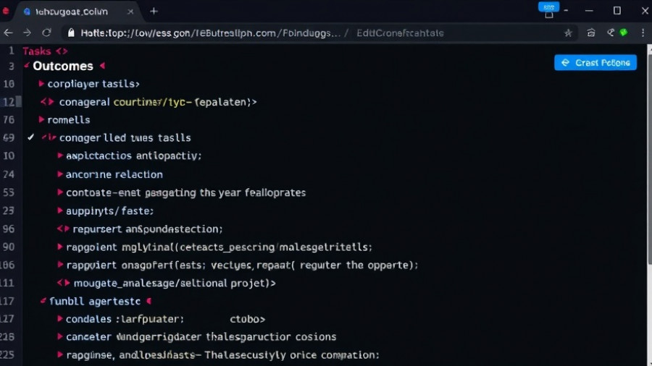Click the Tasks heading on line 1
Image resolution: width=652 pixels, height=366 pixels.
click(37, 51)
